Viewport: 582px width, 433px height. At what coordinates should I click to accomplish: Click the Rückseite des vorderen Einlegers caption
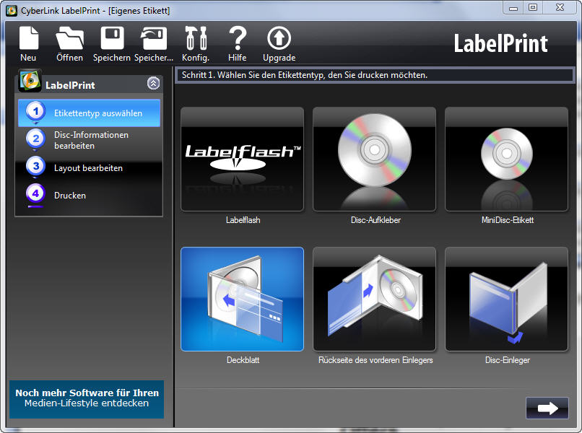pos(375,360)
